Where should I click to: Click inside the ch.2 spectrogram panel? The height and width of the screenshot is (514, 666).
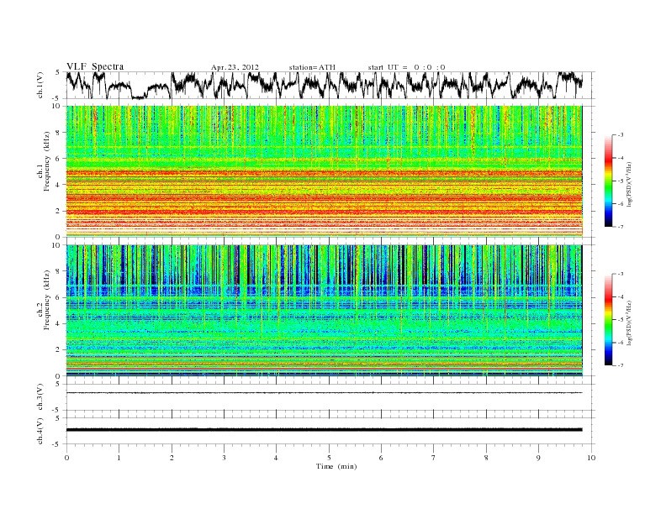(324, 311)
